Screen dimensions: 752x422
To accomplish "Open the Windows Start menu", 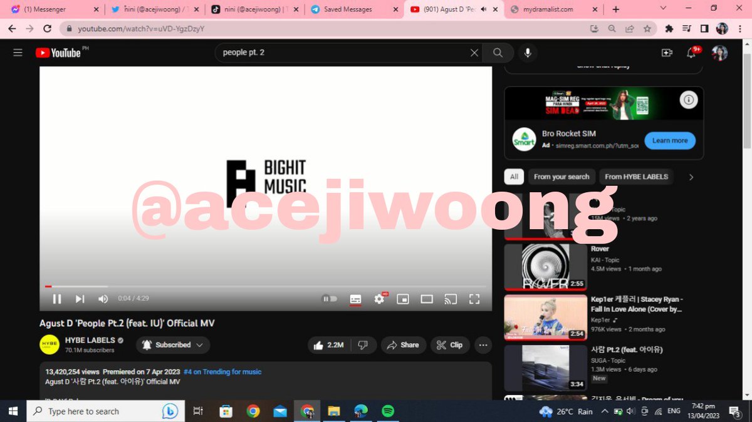I will pyautogui.click(x=13, y=411).
